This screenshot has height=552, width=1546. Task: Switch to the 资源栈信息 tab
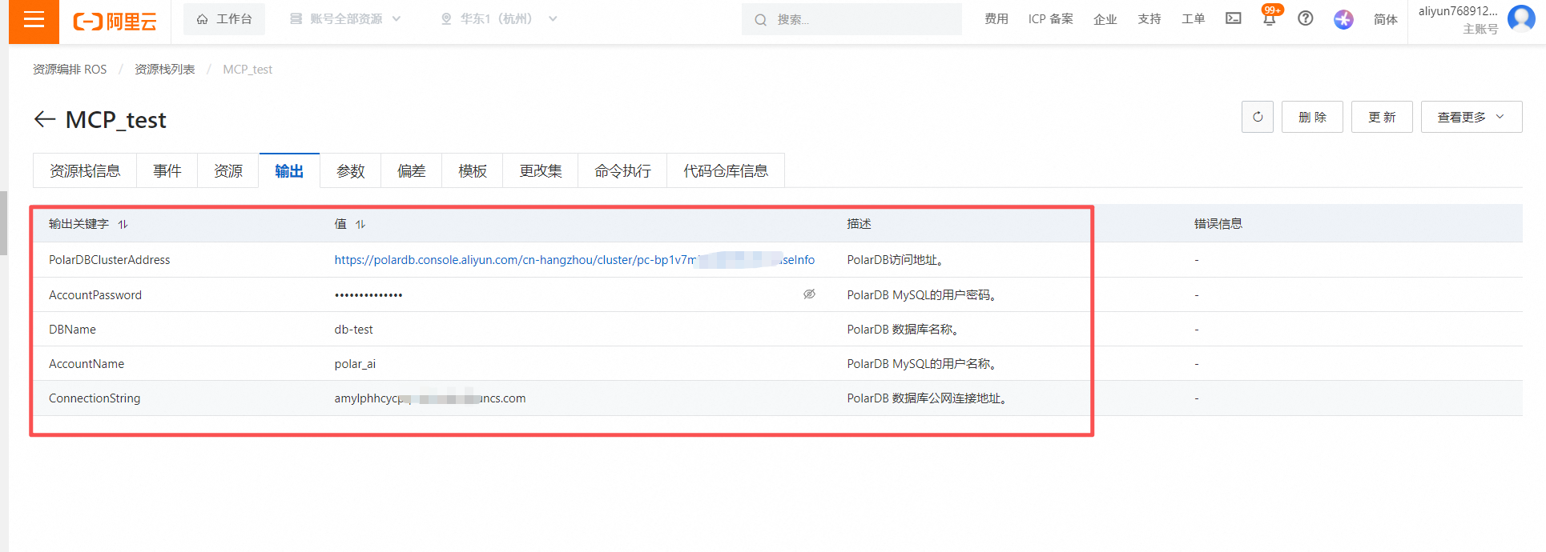(85, 170)
